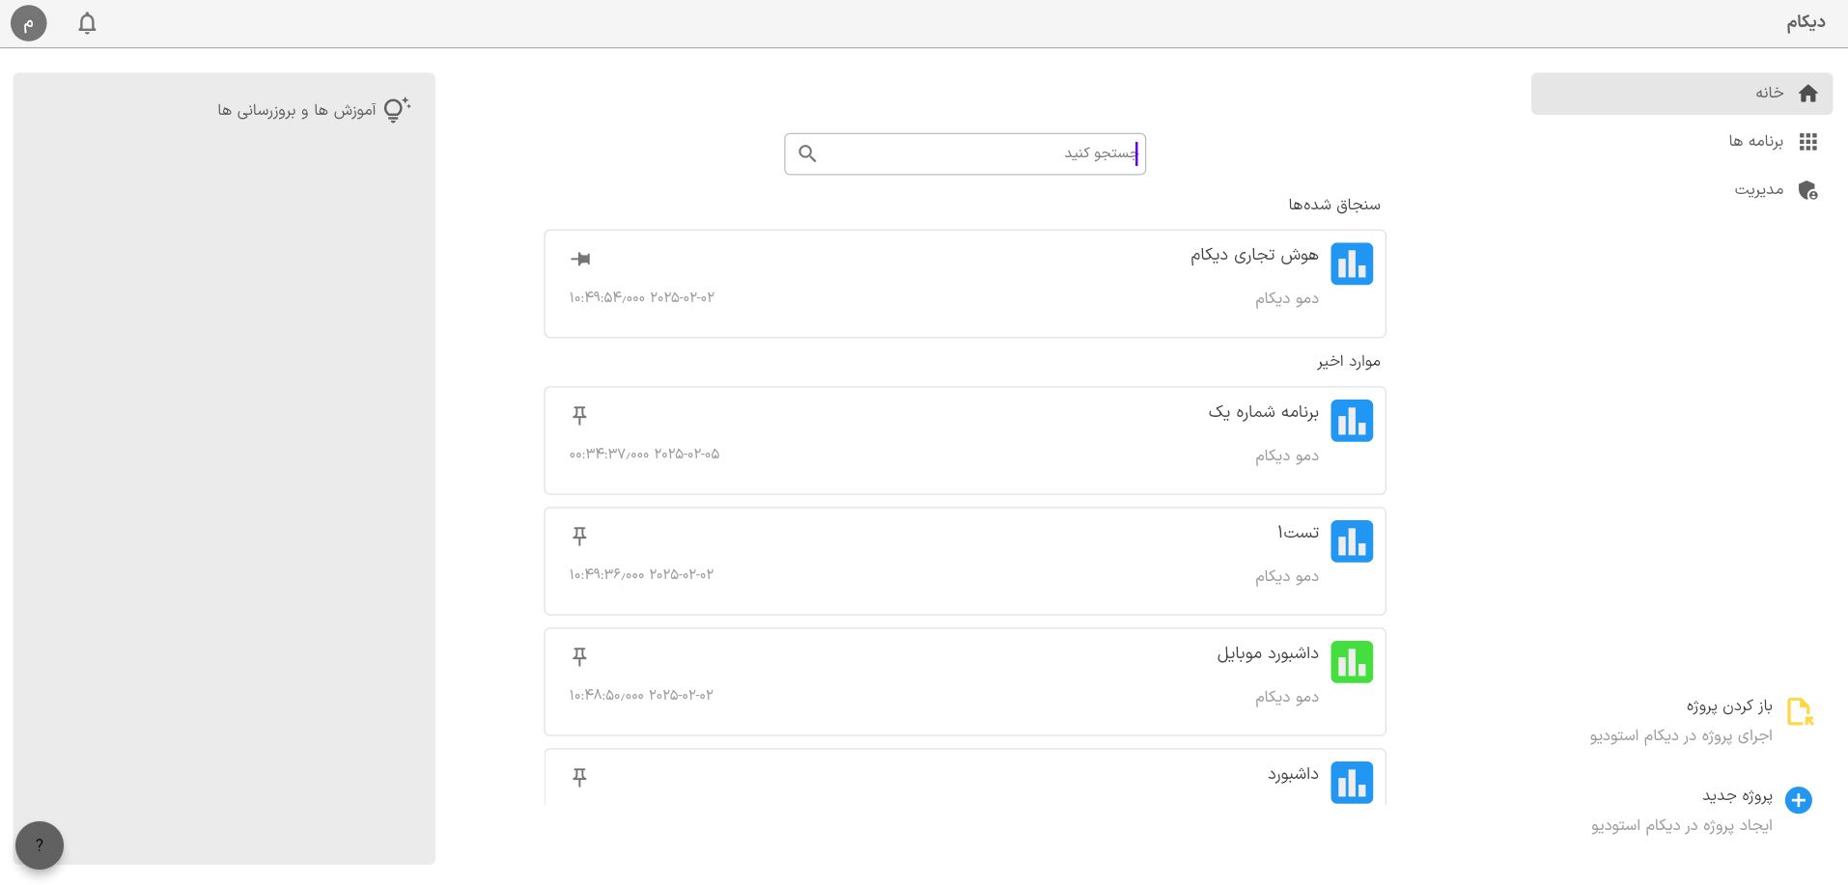The image size is (1848, 885).
Task: Open داشبورد موبایل title
Action: tap(1268, 653)
